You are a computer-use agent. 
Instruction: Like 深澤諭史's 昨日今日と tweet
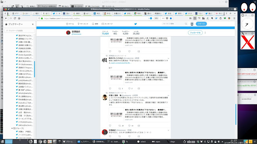pos(129,136)
